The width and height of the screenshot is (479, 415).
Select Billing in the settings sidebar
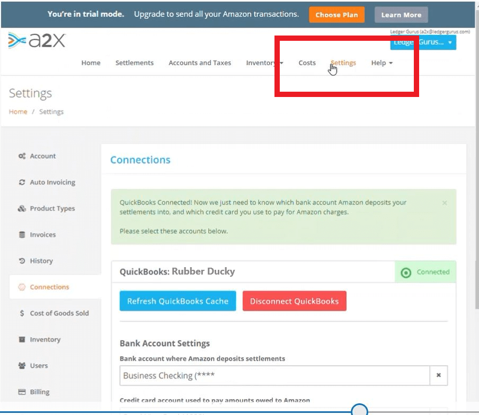(40, 392)
